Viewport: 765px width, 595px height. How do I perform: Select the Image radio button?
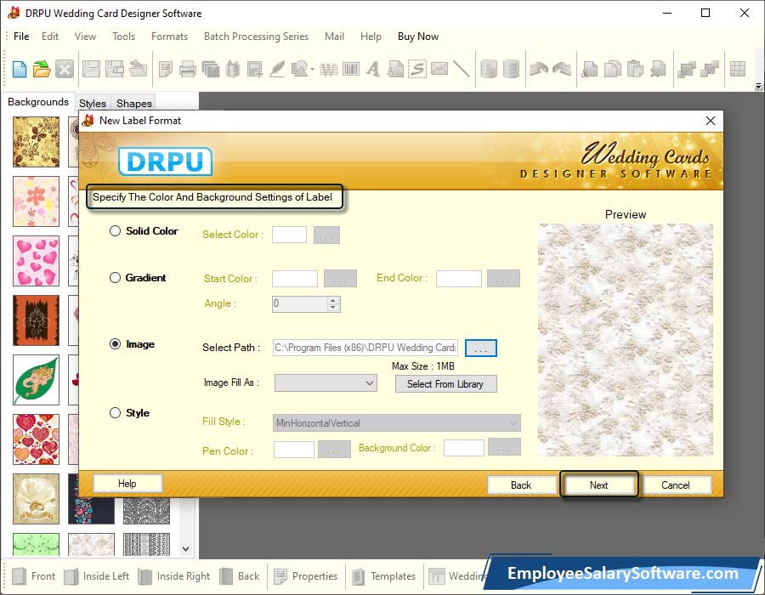point(115,344)
